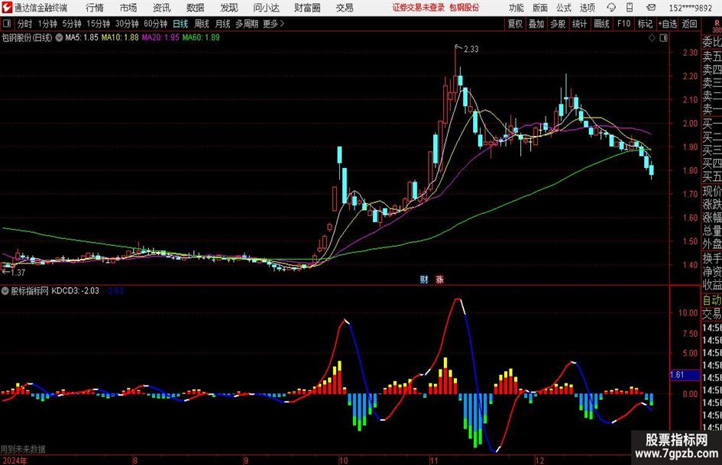Screen dimensions: 722x465
Task: Click the MA5: 1.85 label
Action: coord(82,37)
